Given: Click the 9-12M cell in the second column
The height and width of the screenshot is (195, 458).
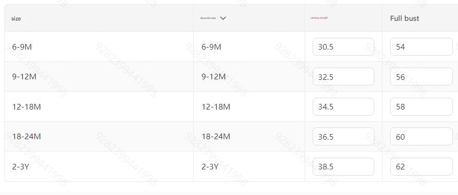Looking at the screenshot, I should click(214, 77).
